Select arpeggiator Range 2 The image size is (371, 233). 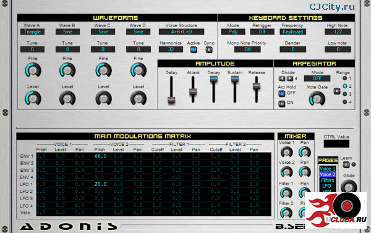click(x=345, y=86)
